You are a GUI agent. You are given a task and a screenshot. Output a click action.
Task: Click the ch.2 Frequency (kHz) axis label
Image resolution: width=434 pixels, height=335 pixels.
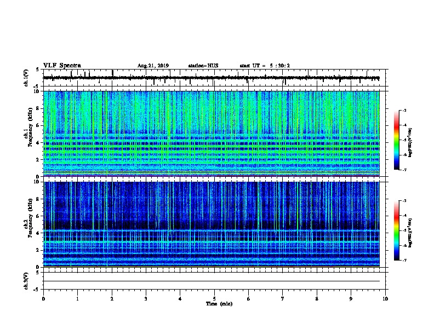point(28,218)
